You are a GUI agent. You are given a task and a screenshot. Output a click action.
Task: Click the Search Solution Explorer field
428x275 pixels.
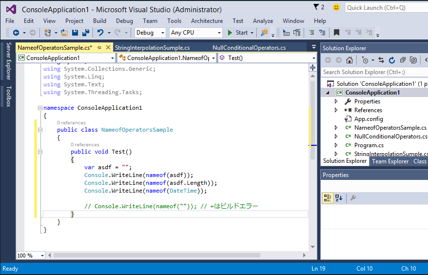click(x=374, y=72)
